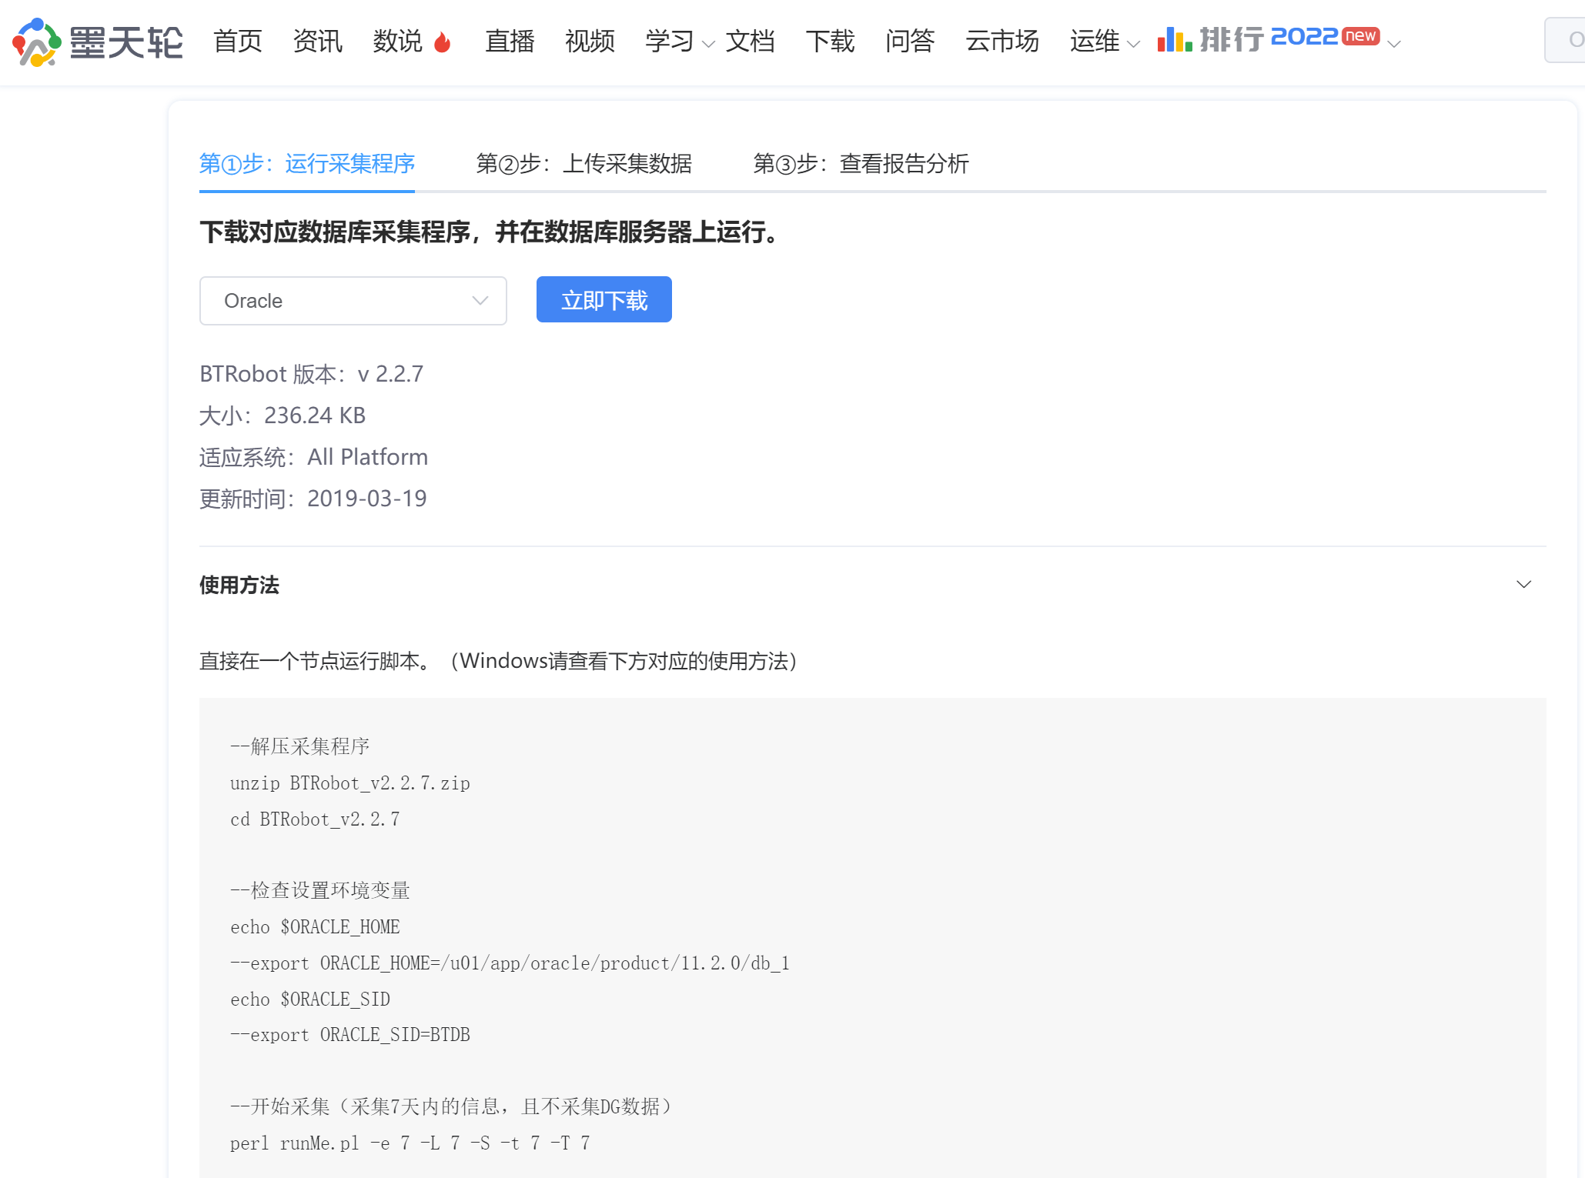Open the 首页 nav link
The height and width of the screenshot is (1178, 1585).
(237, 41)
